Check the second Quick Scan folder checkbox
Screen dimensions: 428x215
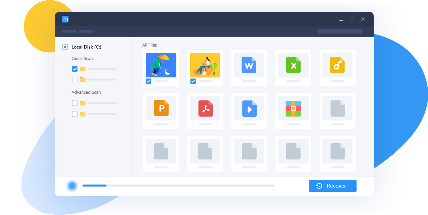(75, 79)
